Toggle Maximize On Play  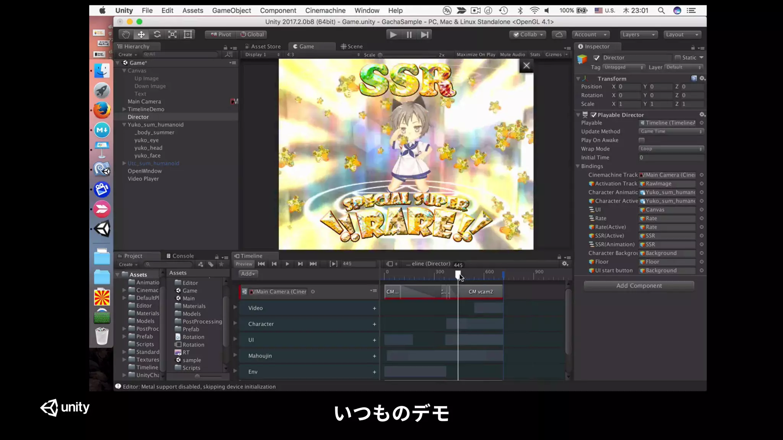coord(476,55)
